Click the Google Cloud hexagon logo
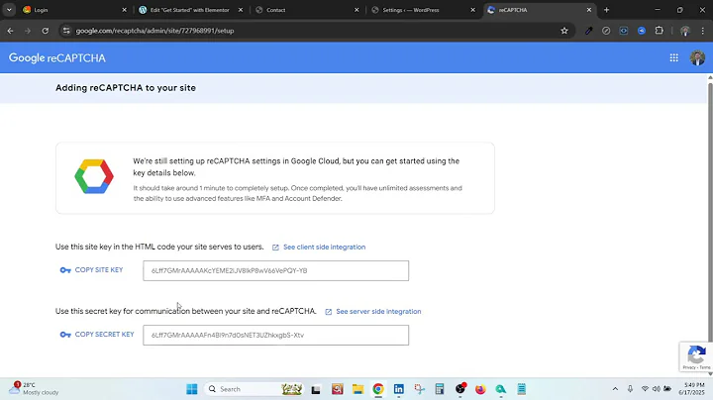Image resolution: width=713 pixels, height=400 pixels. [94, 176]
